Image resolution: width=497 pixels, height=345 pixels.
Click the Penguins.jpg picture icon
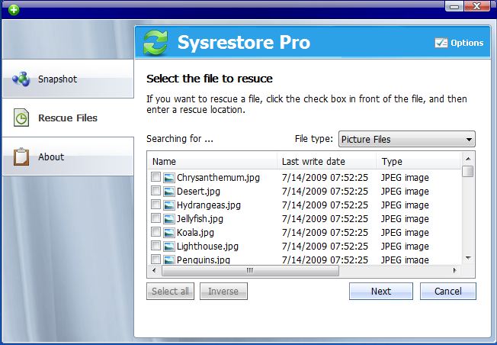[x=169, y=260]
